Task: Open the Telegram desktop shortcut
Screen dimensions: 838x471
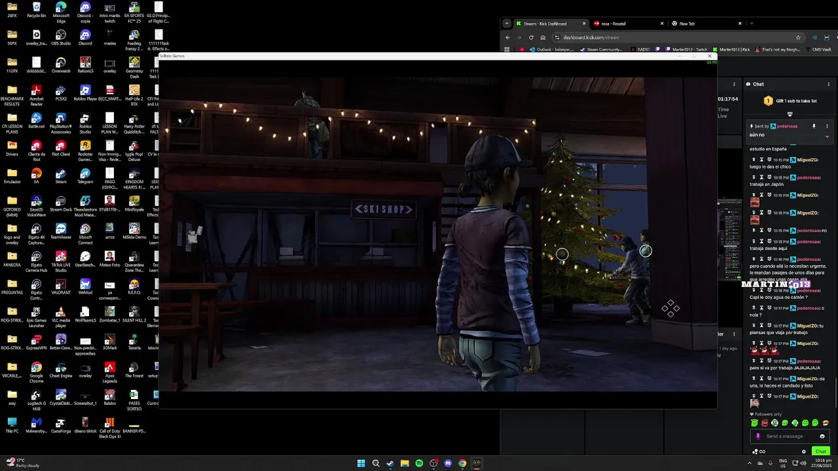Action: tap(85, 175)
